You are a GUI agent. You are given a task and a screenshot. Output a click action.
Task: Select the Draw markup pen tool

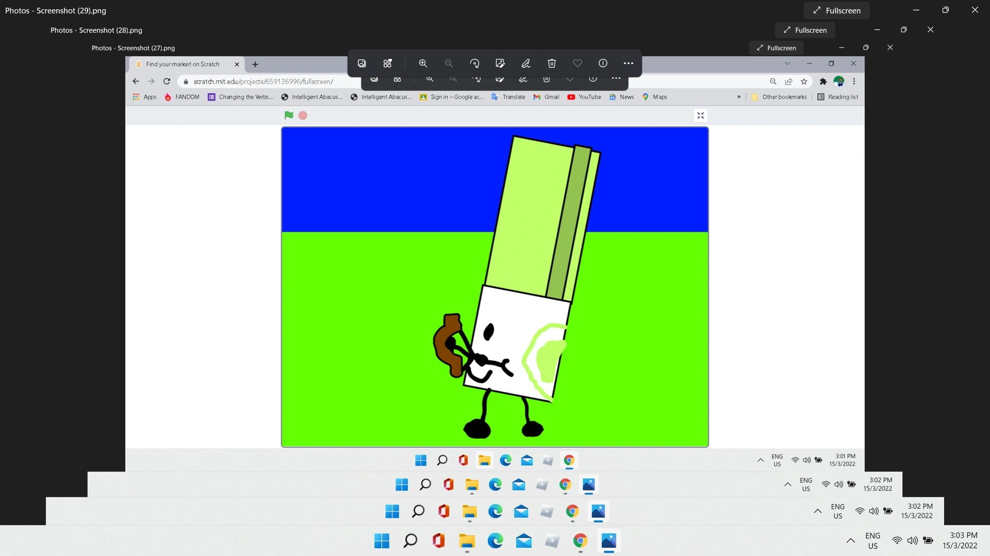pyautogui.click(x=526, y=63)
